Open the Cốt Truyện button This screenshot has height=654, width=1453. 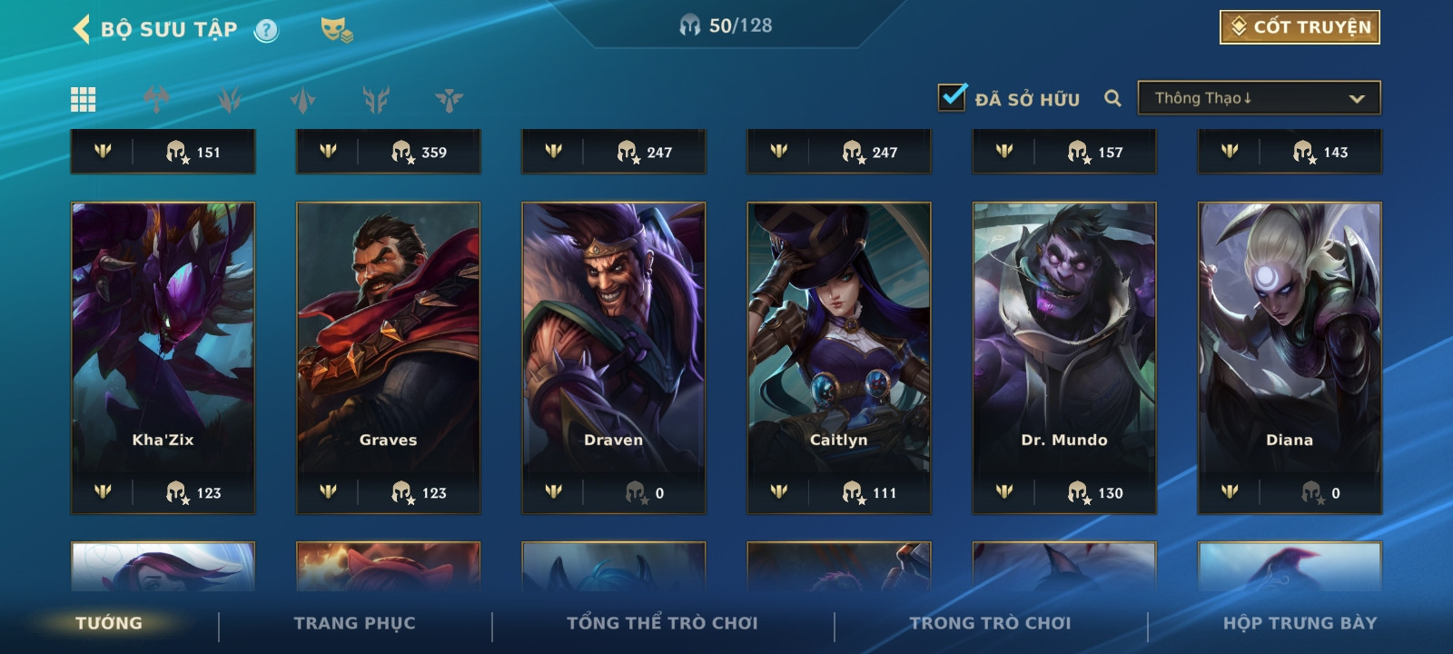tap(1300, 27)
